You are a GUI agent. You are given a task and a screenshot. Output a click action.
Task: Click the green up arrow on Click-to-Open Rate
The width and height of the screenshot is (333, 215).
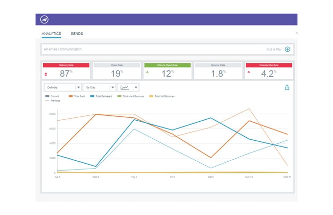point(147,72)
